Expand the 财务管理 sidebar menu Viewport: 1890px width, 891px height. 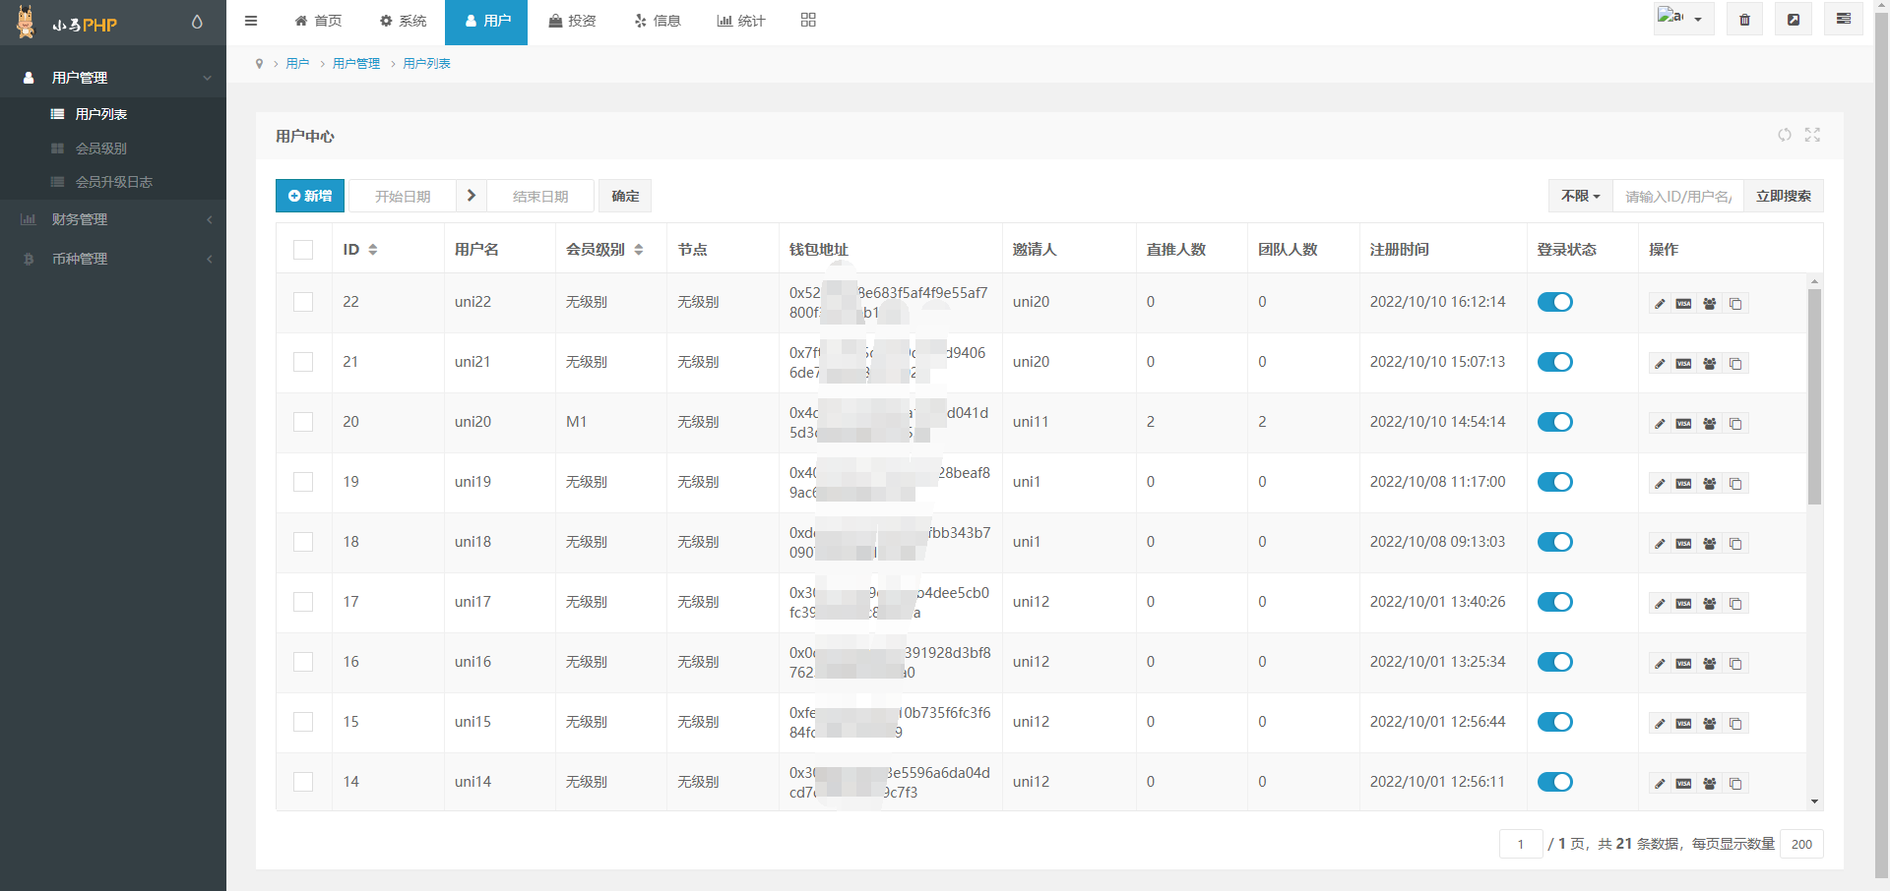click(113, 219)
